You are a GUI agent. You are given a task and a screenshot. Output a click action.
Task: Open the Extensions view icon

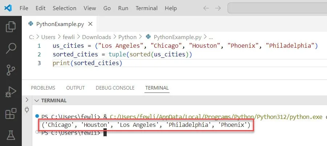tap(11, 114)
